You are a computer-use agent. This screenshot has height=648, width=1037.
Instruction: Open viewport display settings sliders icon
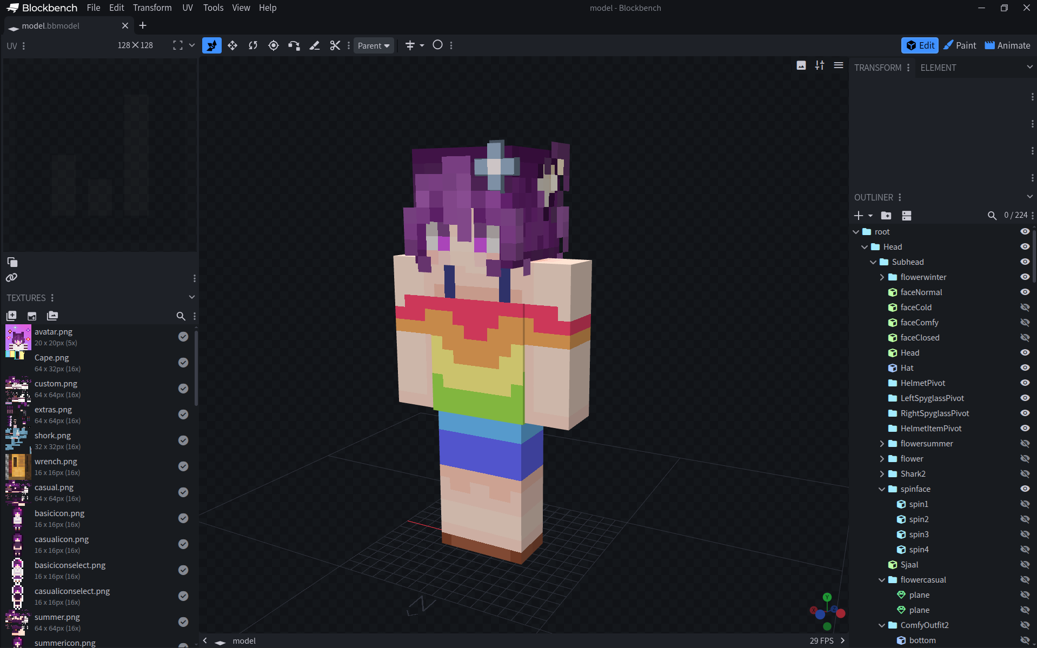[820, 65]
